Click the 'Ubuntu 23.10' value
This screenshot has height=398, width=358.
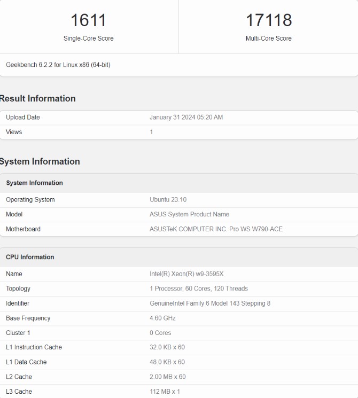click(x=168, y=200)
